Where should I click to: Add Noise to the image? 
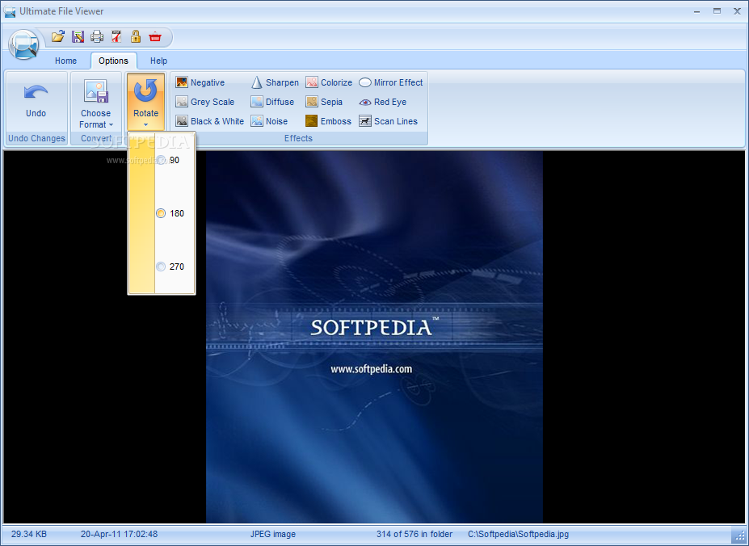[x=269, y=121]
